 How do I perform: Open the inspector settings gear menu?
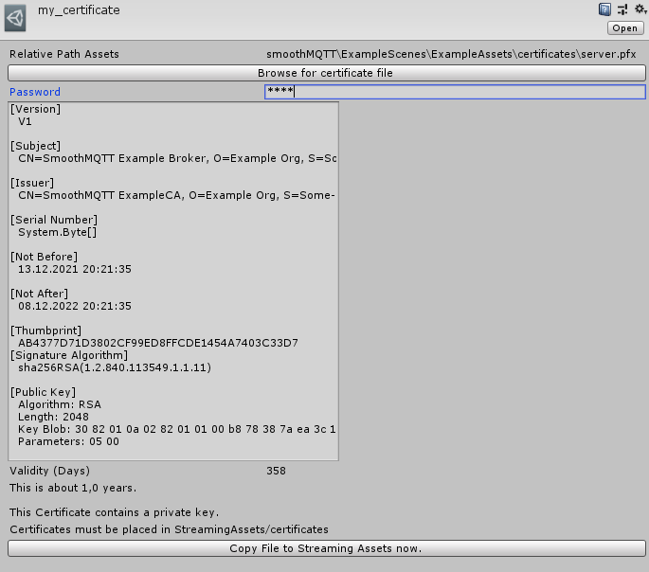tap(640, 9)
